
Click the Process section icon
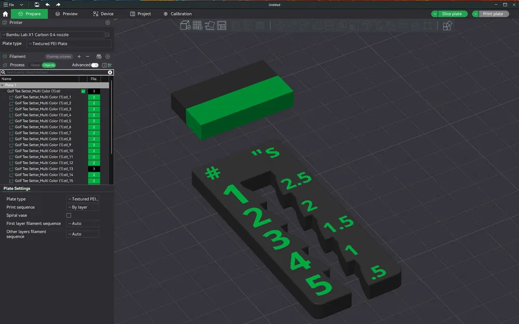[5, 65]
